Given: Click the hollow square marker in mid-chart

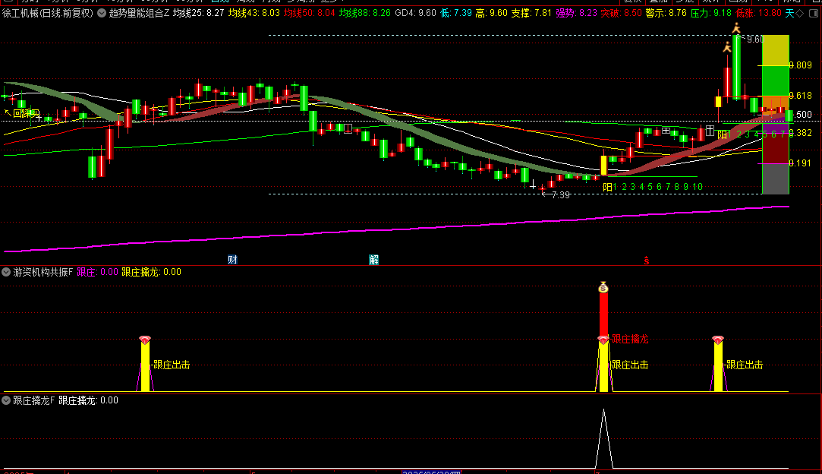Looking at the screenshot, I should [x=348, y=128].
